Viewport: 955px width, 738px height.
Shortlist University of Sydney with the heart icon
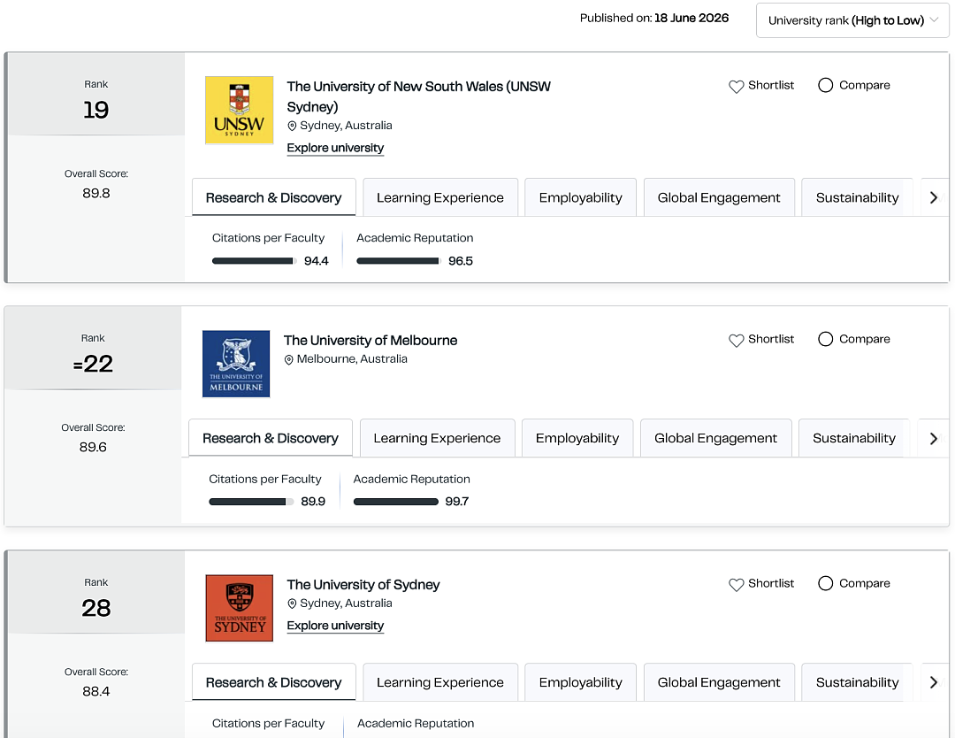[x=737, y=584]
